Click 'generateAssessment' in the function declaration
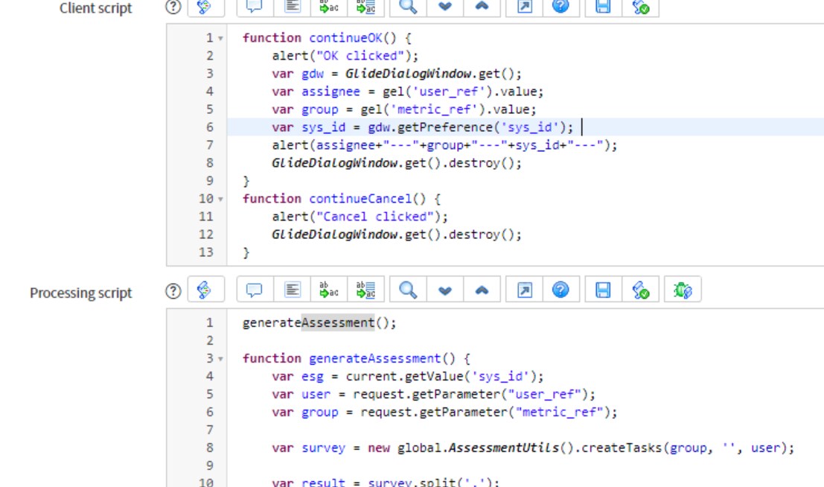Image resolution: width=824 pixels, height=487 pixels. 375,359
